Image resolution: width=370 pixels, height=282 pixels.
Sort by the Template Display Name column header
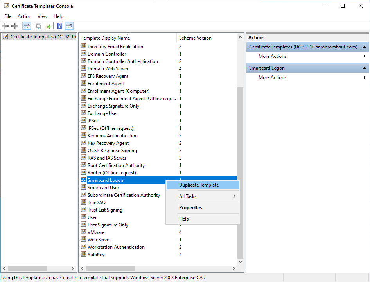point(106,38)
